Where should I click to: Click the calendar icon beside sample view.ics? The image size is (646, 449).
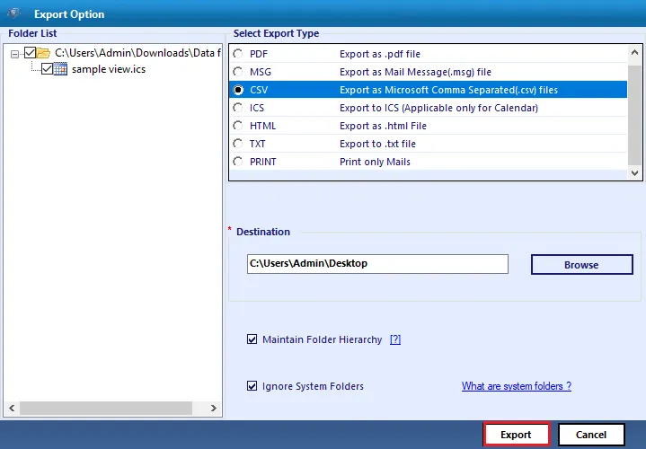(60, 69)
